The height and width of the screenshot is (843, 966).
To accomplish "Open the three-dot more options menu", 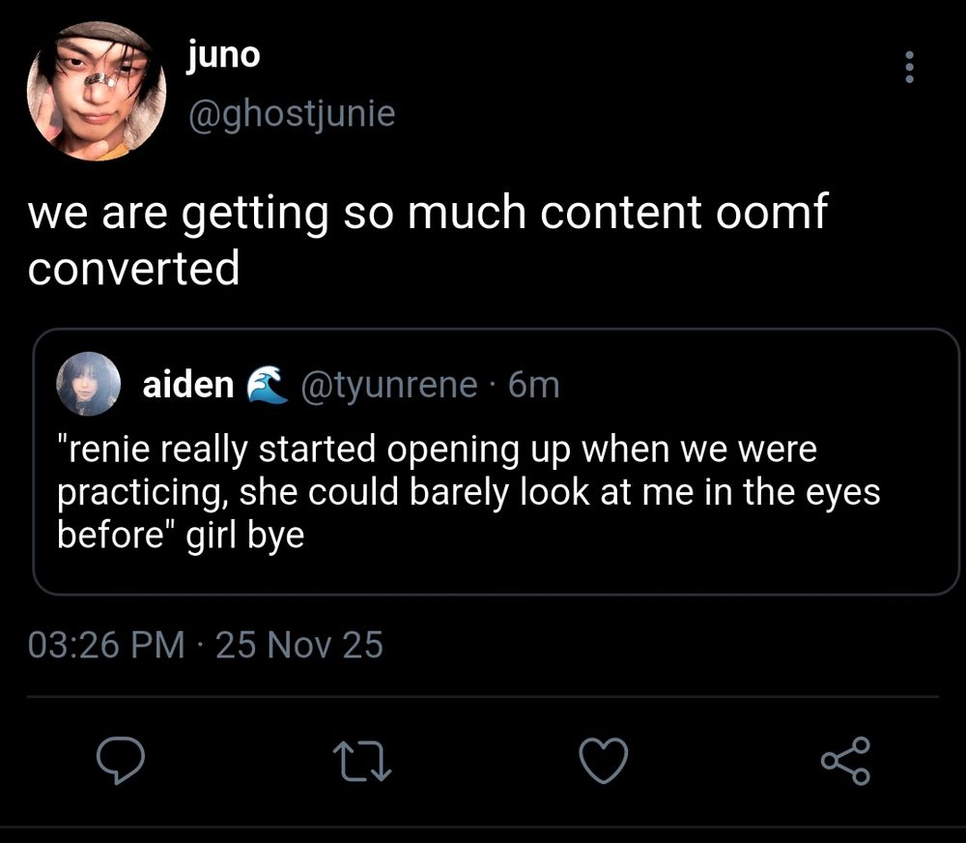I will point(908,67).
